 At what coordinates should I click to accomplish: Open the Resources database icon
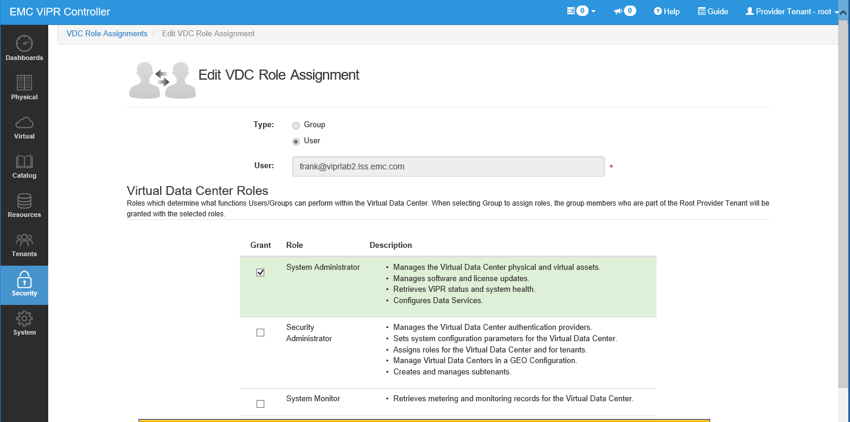pyautogui.click(x=24, y=200)
